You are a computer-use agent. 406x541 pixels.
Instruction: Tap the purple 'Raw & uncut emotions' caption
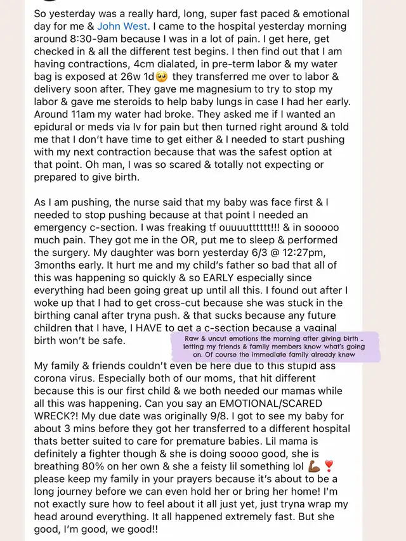[x=275, y=347]
